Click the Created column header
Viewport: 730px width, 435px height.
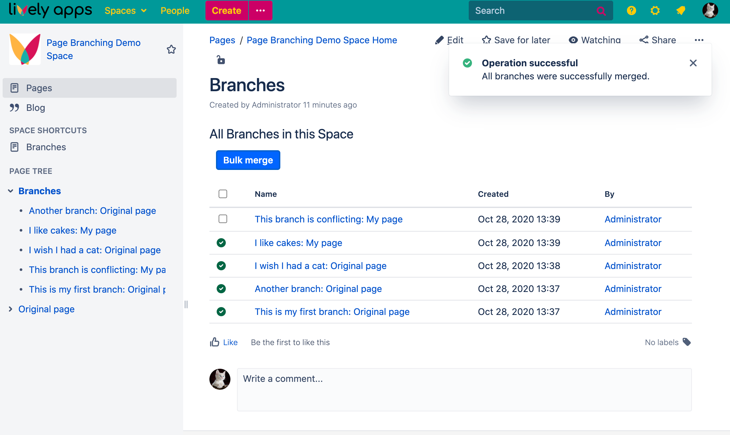click(493, 194)
